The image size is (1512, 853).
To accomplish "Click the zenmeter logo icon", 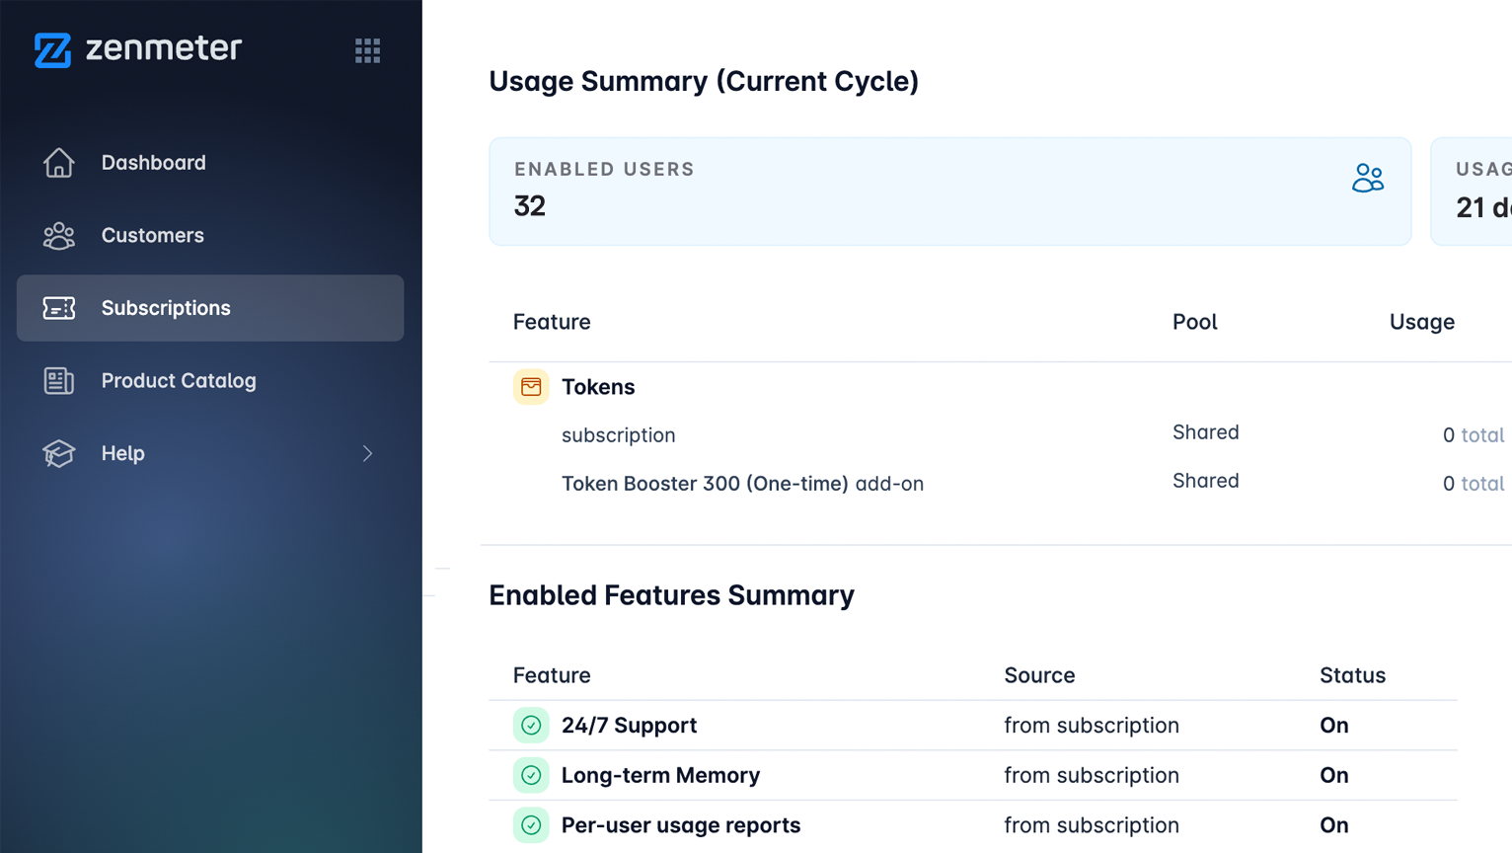I will point(52,49).
